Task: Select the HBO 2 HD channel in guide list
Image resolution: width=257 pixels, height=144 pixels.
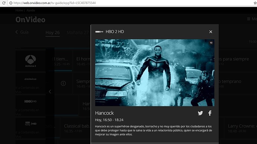Action: pyautogui.click(x=31, y=102)
